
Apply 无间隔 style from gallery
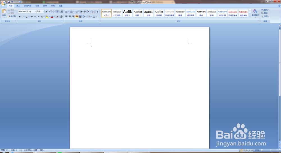click(117, 13)
